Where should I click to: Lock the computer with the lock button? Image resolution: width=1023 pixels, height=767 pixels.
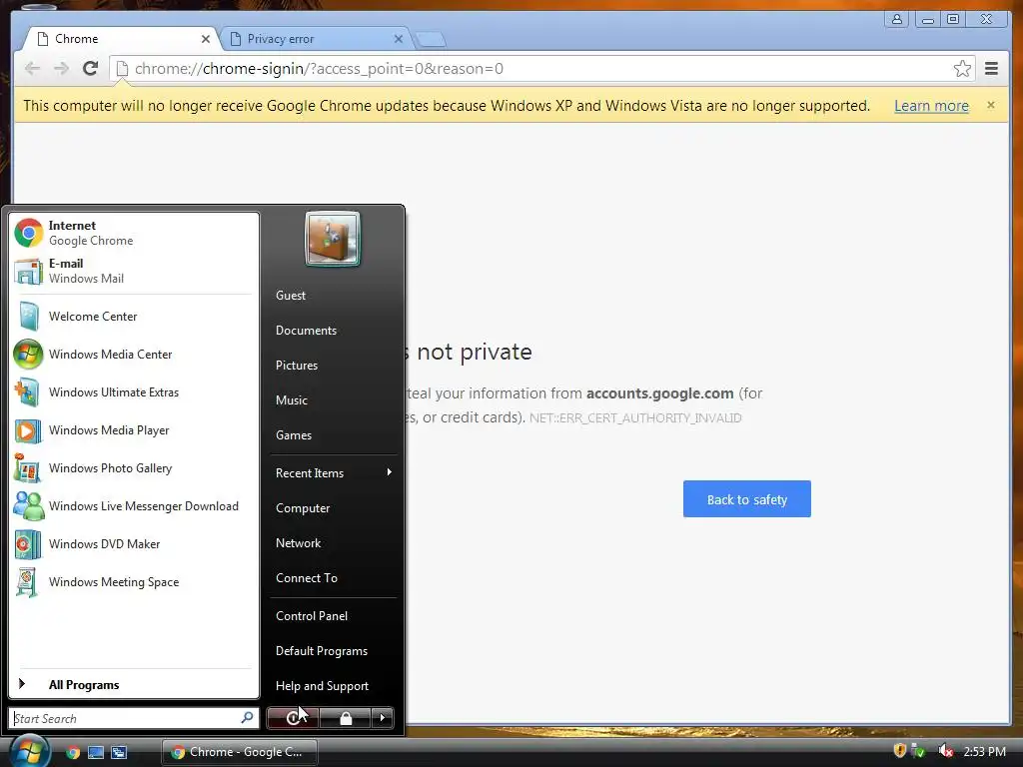[x=346, y=718]
